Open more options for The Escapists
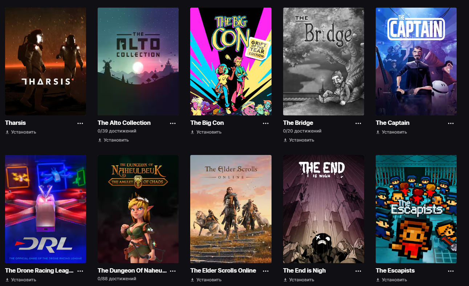469x286 pixels. [x=451, y=271]
